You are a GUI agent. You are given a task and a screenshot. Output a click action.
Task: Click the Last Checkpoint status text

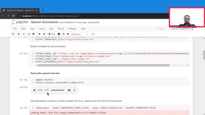pyautogui.click(x=73, y=22)
